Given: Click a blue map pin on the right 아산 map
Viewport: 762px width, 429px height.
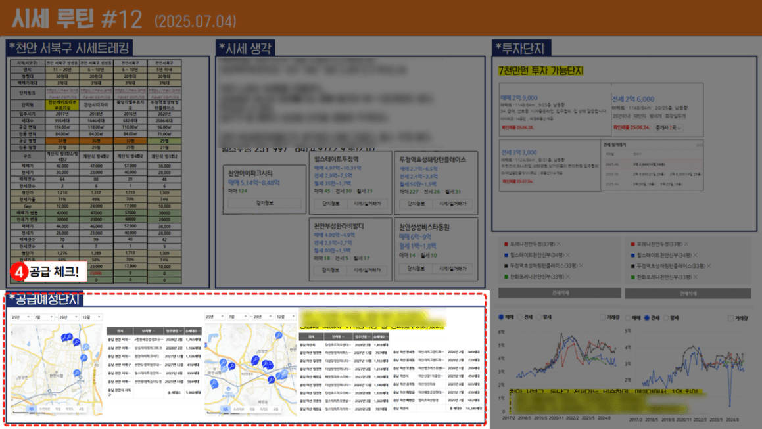Looking at the screenshot, I should [254, 361].
